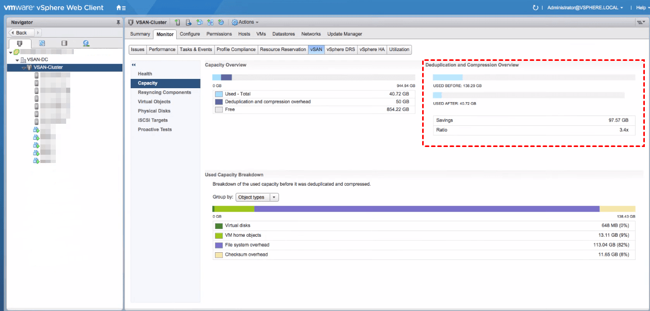The height and width of the screenshot is (311, 650).
Task: Switch to Hosts and Clusters navigator view
Action: [20, 44]
